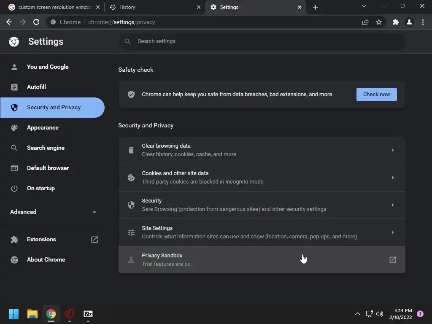Click the red app icon in taskbar

[x=70, y=314]
